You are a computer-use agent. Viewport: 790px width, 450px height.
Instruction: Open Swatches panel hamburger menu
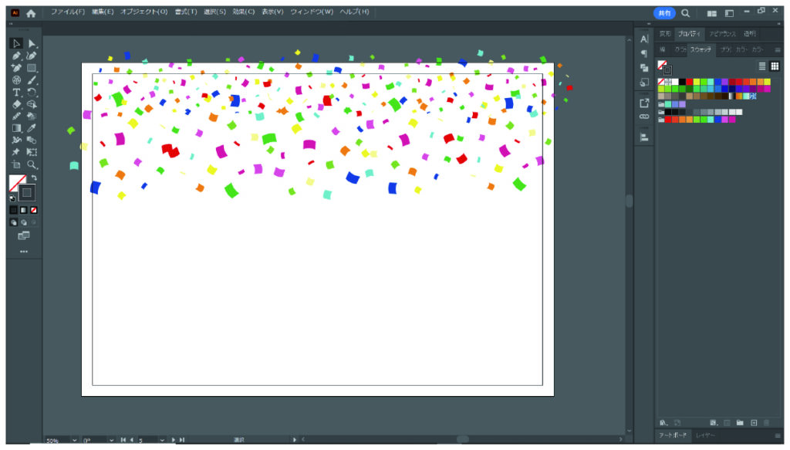point(778,50)
